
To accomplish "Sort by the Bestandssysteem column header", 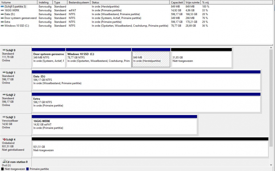I will pos(79,2).
